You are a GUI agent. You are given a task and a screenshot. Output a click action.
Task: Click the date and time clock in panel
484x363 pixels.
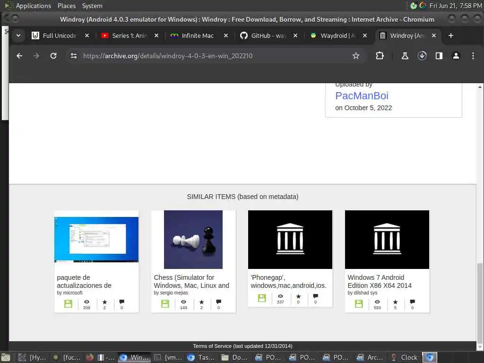(456, 6)
